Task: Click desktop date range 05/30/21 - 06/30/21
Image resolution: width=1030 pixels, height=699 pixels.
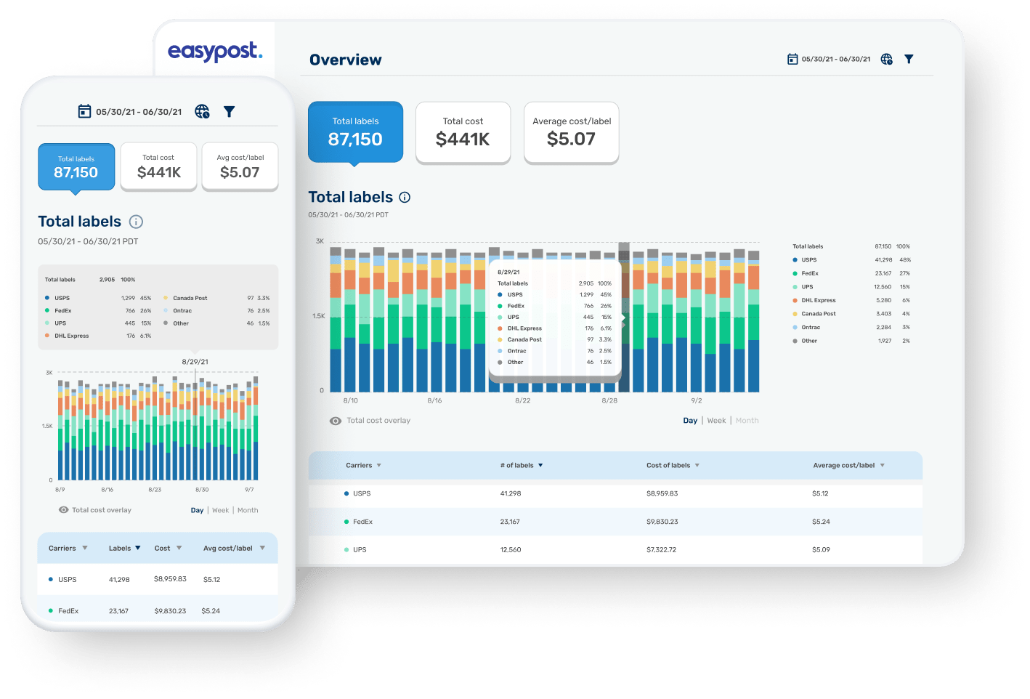Action: [836, 59]
